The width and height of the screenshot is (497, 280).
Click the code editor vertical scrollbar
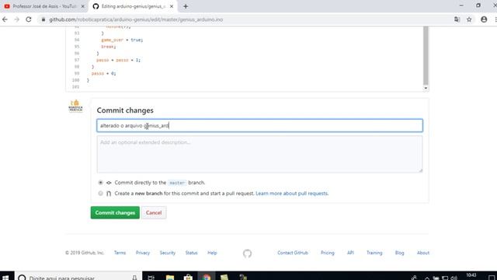click(426, 56)
